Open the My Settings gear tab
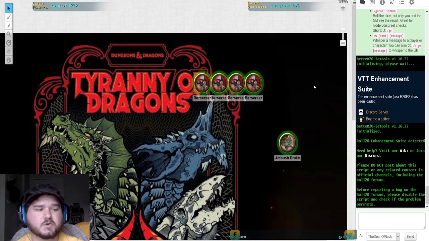 pos(412,2)
